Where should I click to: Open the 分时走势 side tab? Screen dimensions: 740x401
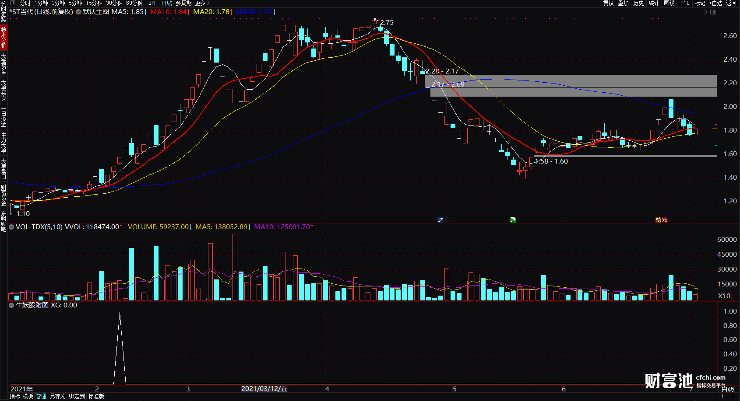click(4, 12)
